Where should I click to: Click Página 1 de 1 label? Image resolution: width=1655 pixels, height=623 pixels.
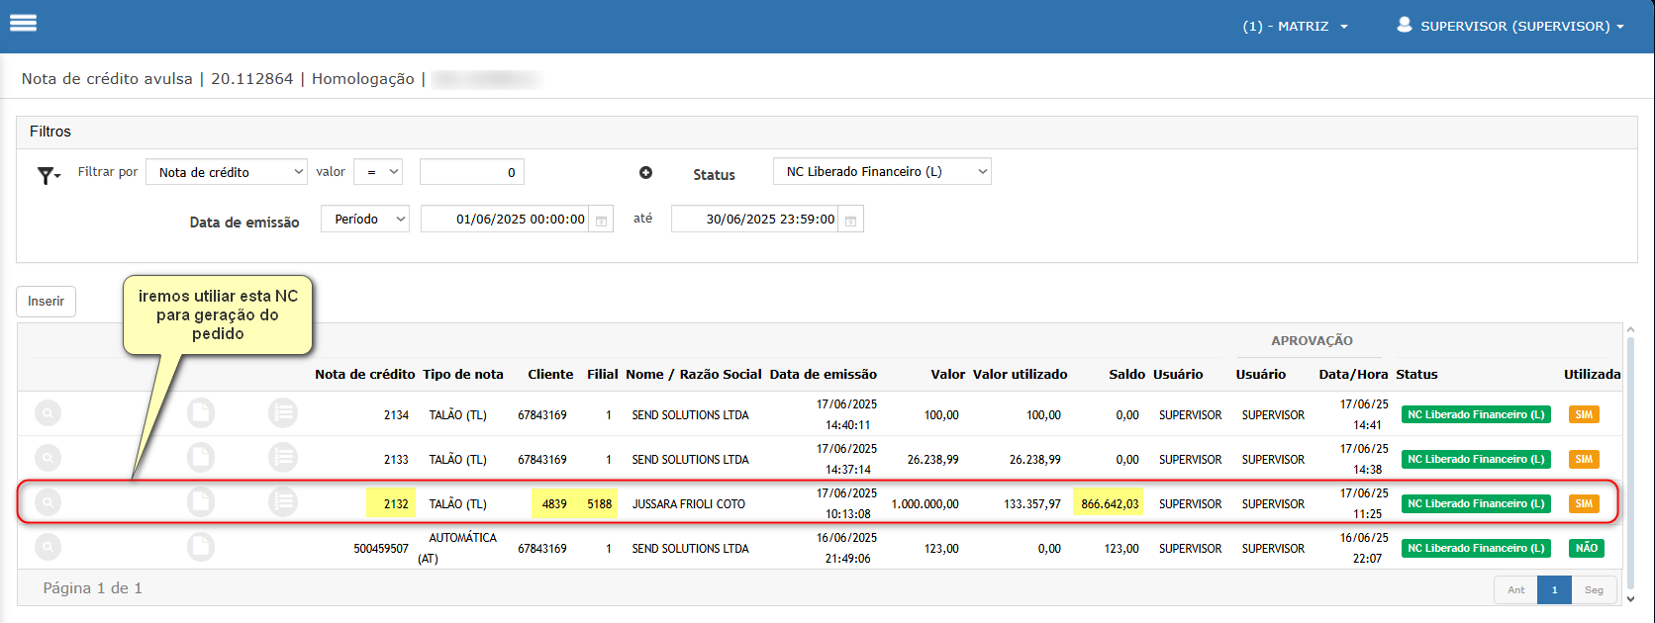92,588
